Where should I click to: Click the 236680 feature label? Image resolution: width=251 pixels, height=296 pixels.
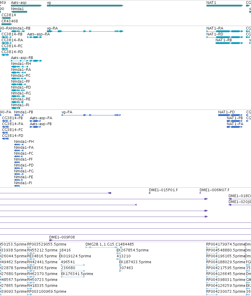68,268
